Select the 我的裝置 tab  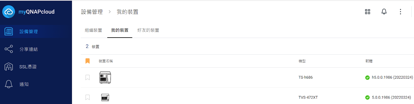click(x=120, y=30)
